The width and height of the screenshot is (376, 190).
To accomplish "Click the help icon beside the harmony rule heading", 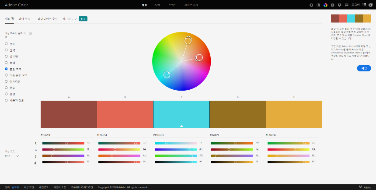I will pos(31,34).
